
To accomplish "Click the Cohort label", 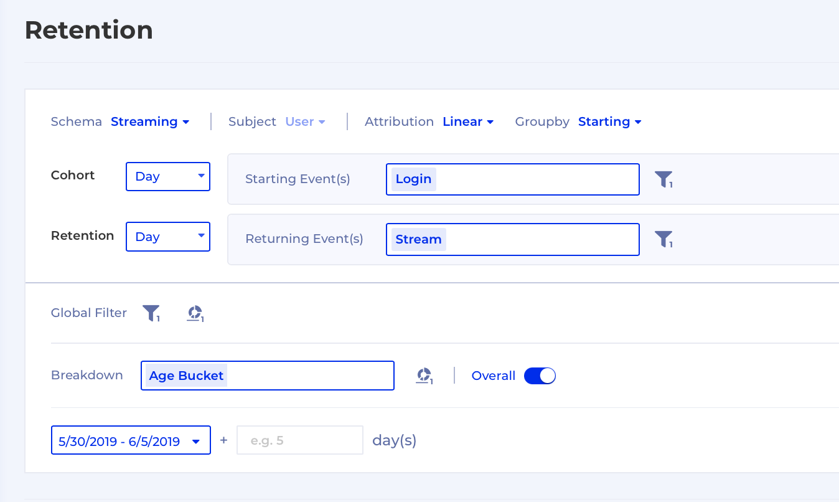I will [x=73, y=175].
